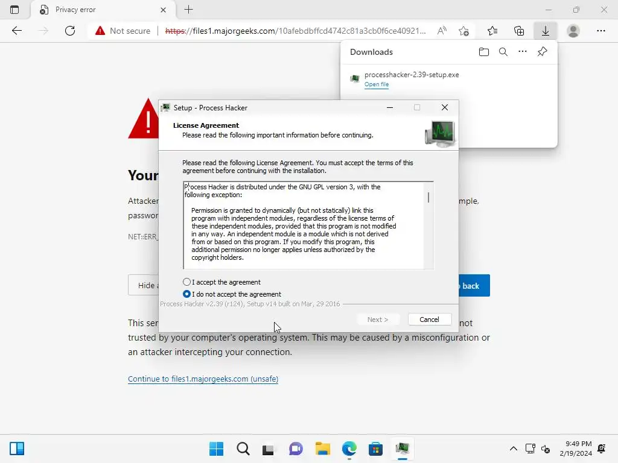The height and width of the screenshot is (463, 618).
Task: Show hidden system tray icons
Action: (513, 449)
